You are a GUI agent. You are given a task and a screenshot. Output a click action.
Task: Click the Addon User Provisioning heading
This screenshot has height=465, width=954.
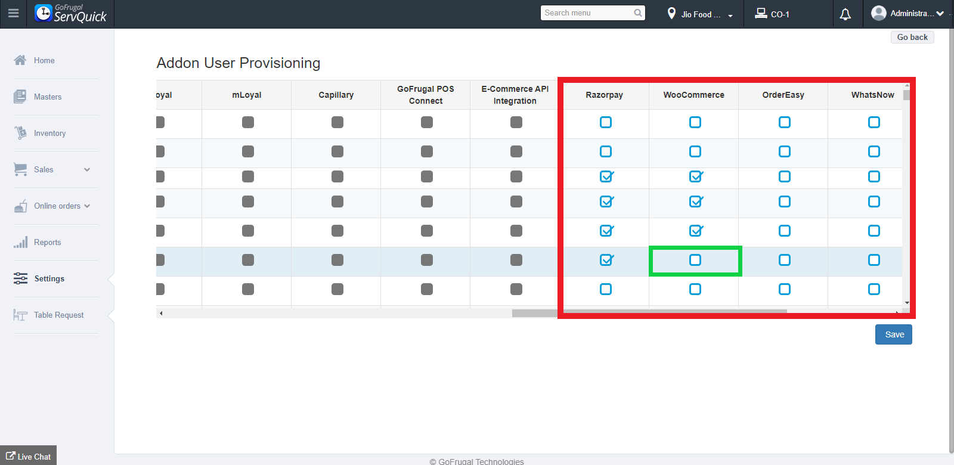(x=238, y=63)
